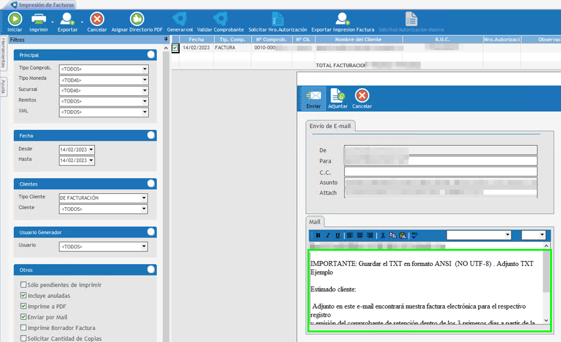Collapse the Otros section round button

click(151, 269)
